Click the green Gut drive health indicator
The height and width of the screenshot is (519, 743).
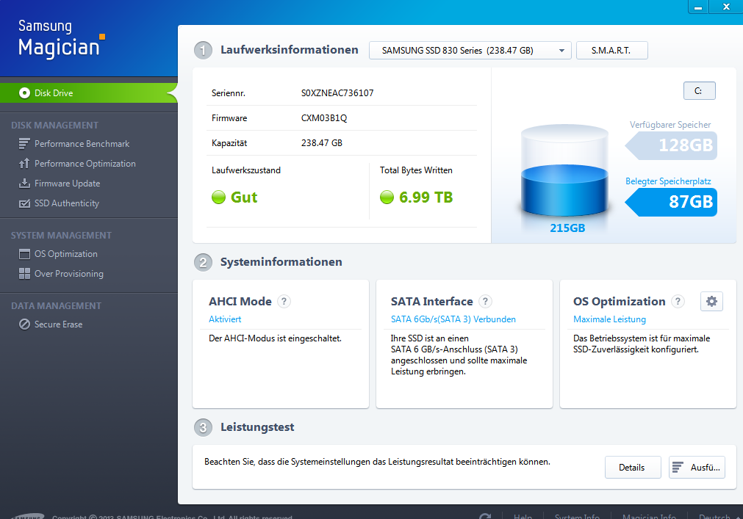pos(218,197)
